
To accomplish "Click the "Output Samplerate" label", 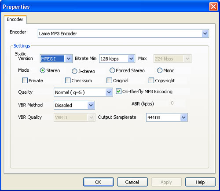I will [x=117, y=117].
